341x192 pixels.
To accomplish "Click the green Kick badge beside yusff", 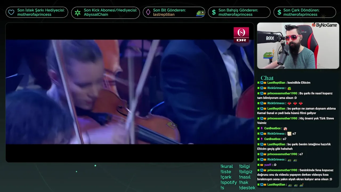I will 258,165.
